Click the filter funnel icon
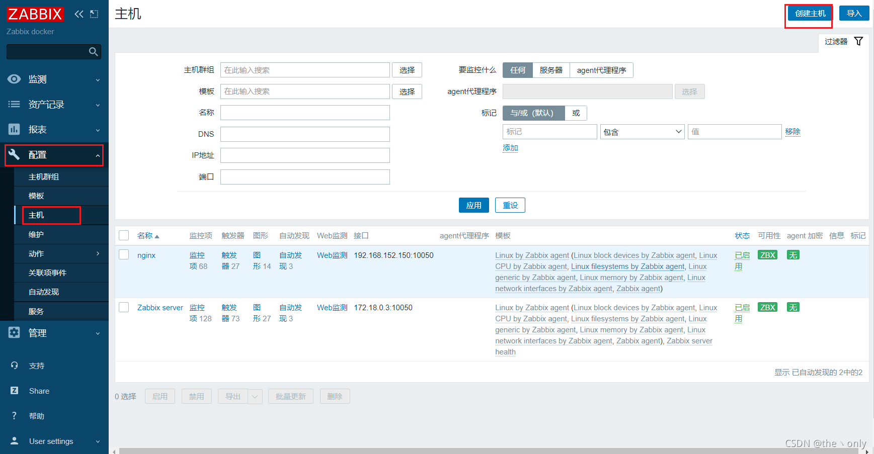Image resolution: width=874 pixels, height=454 pixels. [858, 41]
